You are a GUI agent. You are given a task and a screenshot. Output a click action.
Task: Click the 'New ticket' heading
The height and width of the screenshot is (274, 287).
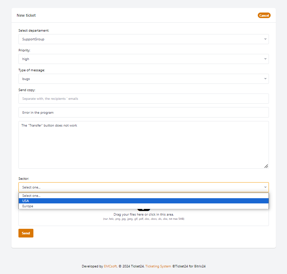click(26, 15)
